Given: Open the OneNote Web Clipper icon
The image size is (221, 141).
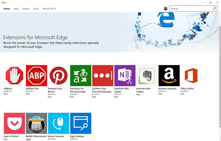Looking at the screenshot, I should 125,75.
